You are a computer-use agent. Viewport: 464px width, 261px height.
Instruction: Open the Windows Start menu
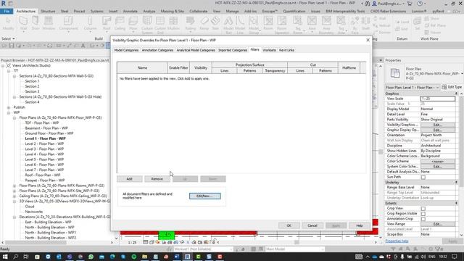click(x=5, y=257)
